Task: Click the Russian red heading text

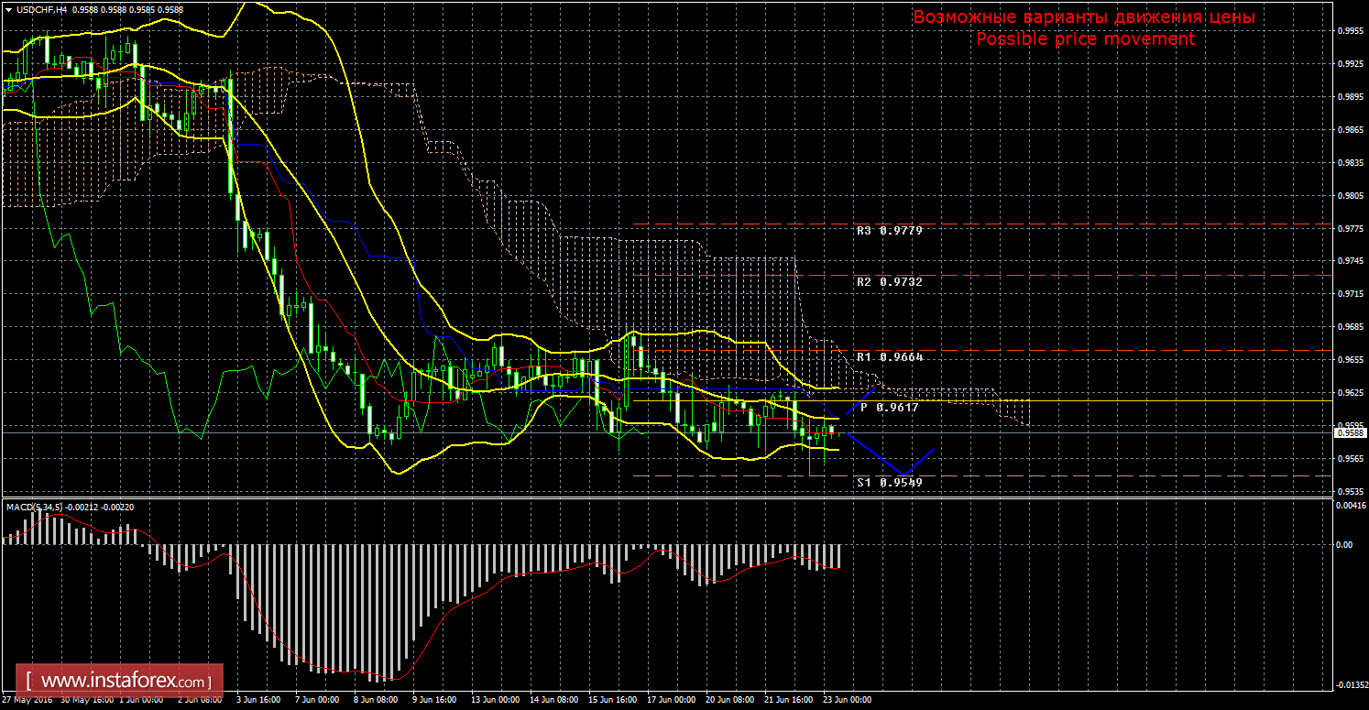Action: point(1085,17)
